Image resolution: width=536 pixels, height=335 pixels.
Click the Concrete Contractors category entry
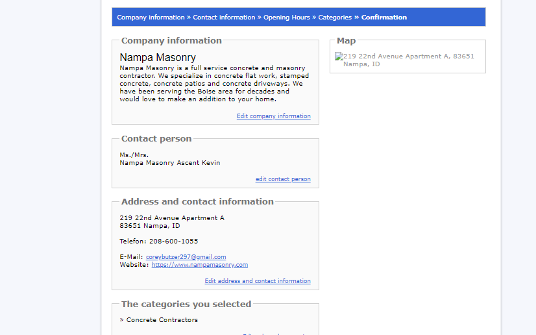coord(162,320)
